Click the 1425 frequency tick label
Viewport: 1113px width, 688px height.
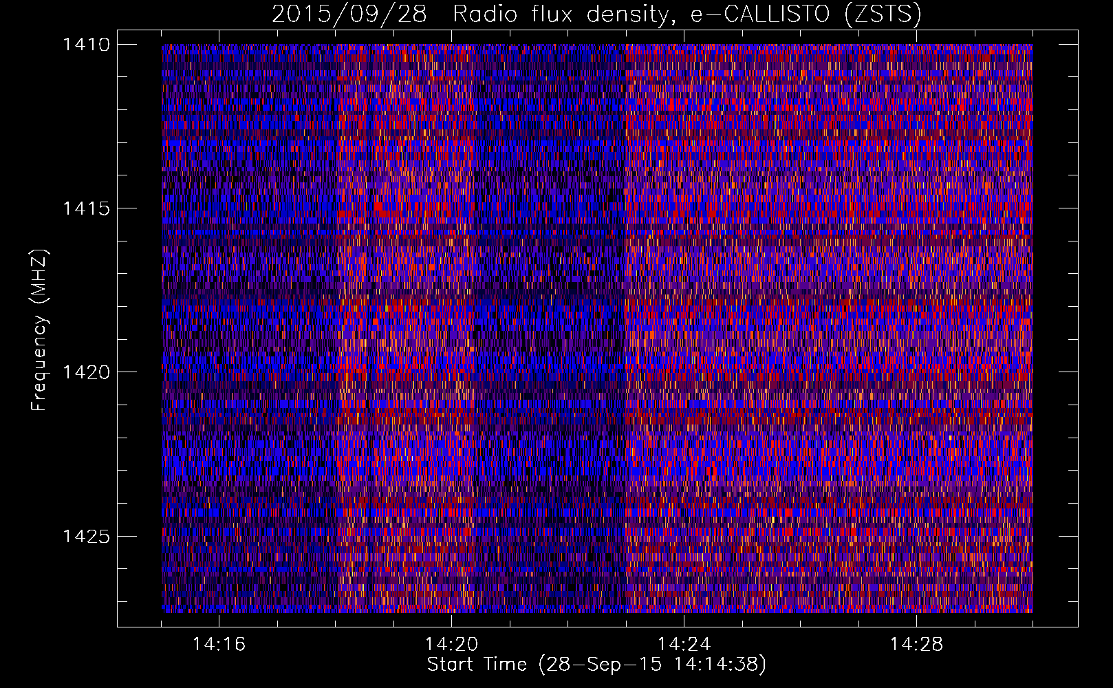86,536
